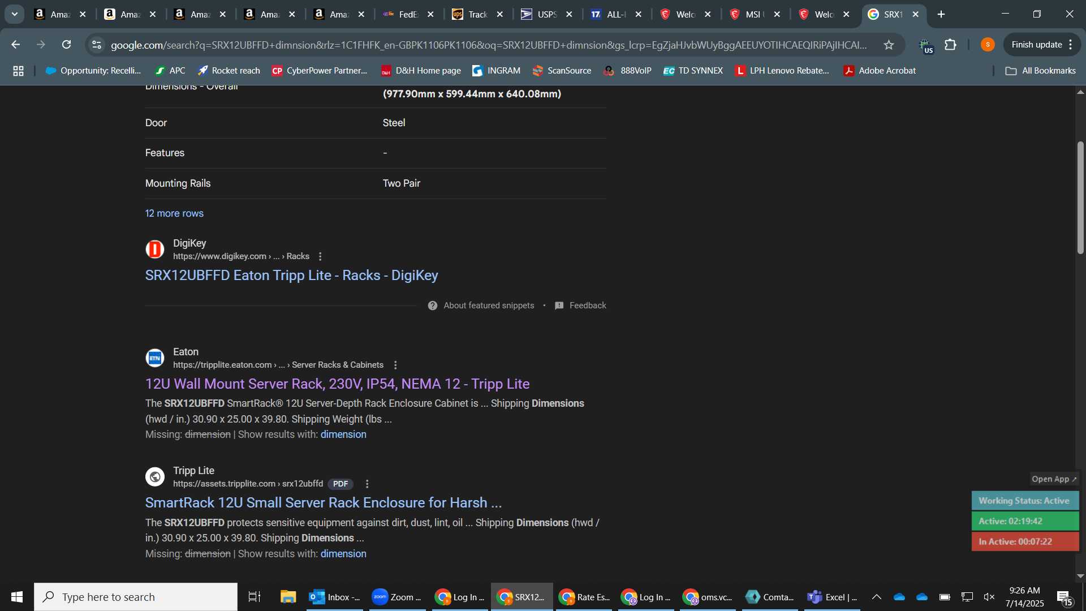Switch to the FedEx tab
1086x611 pixels.
coord(408,14)
